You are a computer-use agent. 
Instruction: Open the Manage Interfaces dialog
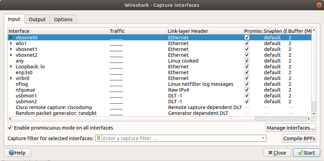pyautogui.click(x=291, y=128)
